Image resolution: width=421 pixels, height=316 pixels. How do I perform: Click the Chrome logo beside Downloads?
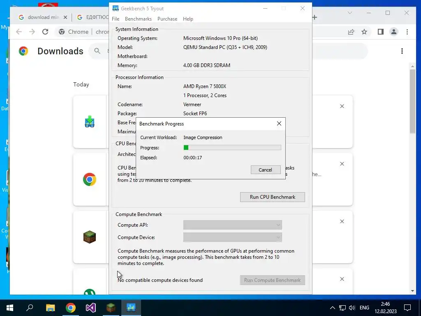coord(23,51)
